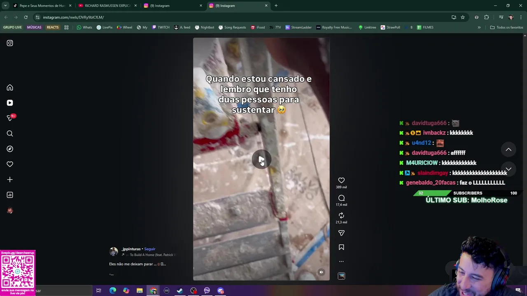Open the tab search dropdown
Image resolution: width=527 pixels, height=296 pixels.
pos(5,6)
